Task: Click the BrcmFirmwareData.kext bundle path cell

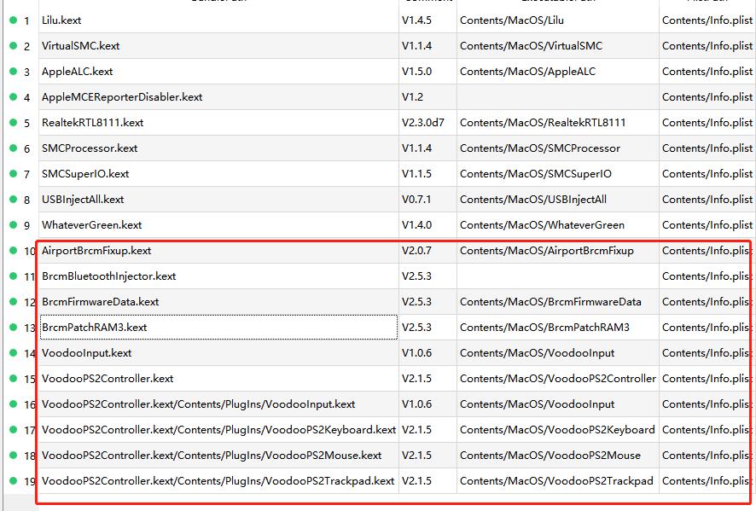Action: (x=218, y=301)
